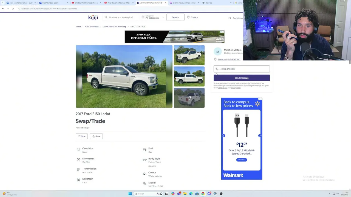Screen dimensions: 351x197
Task: Click the Send message button
Action: [x=242, y=78]
